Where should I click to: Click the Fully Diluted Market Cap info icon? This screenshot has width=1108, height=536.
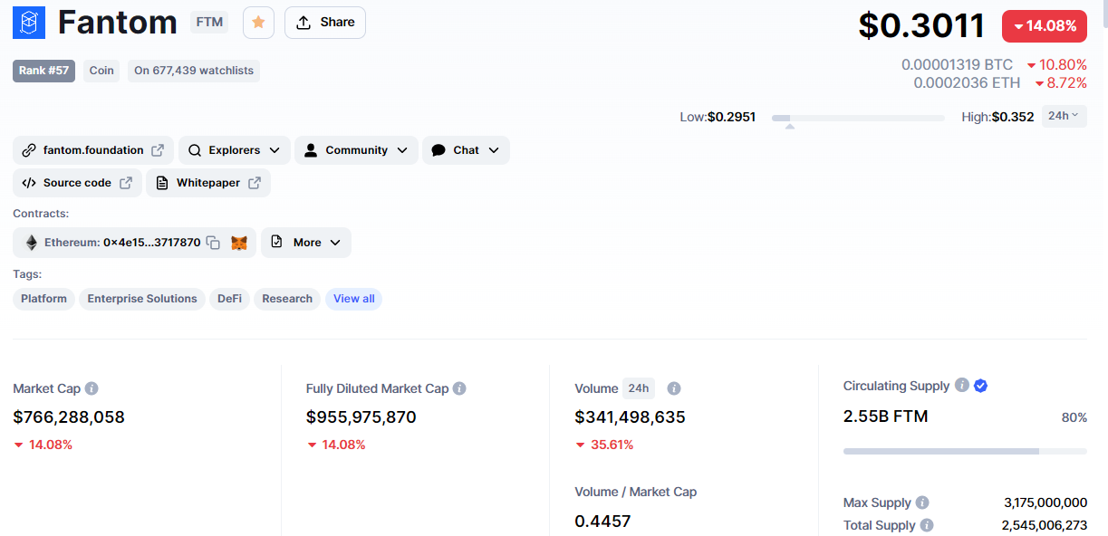click(x=459, y=388)
